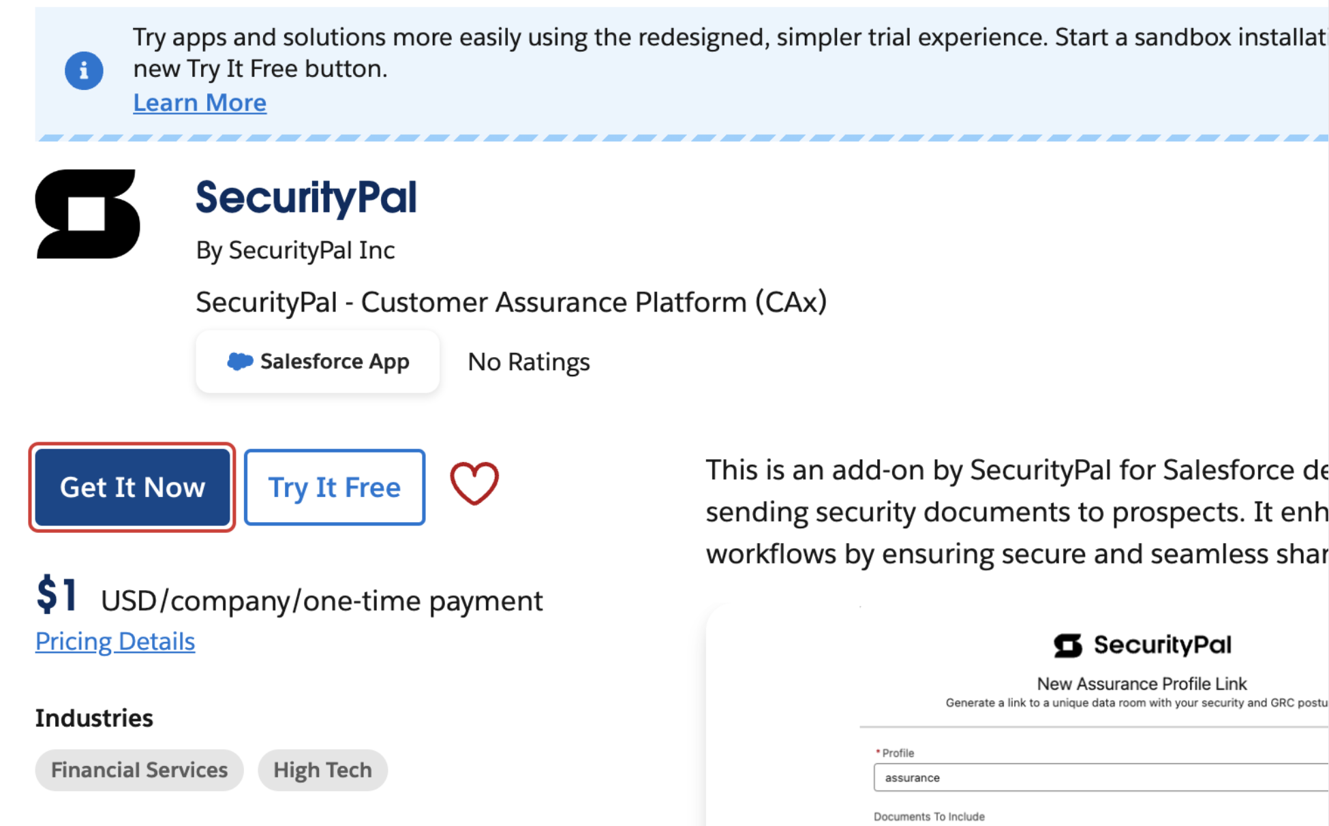Click the Salesforce cloud icon

[240, 361]
